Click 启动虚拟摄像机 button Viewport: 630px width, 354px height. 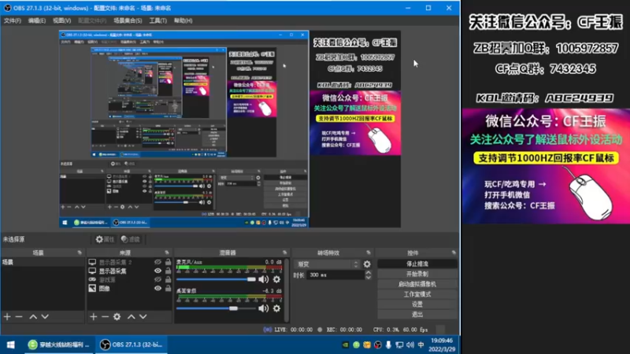point(417,284)
